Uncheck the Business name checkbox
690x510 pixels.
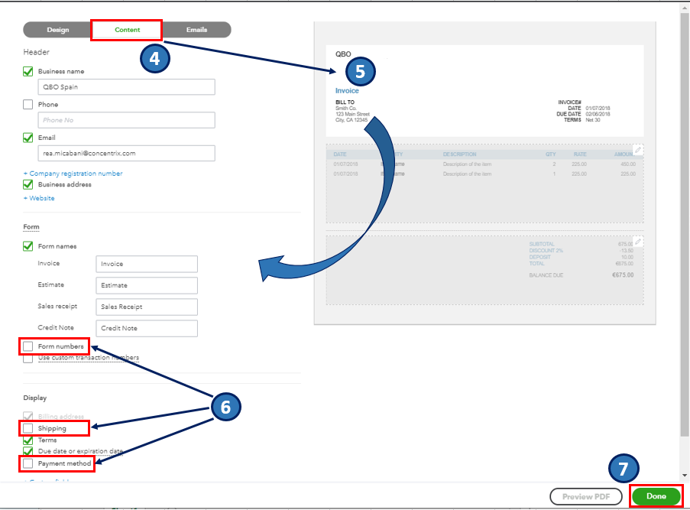coord(28,71)
